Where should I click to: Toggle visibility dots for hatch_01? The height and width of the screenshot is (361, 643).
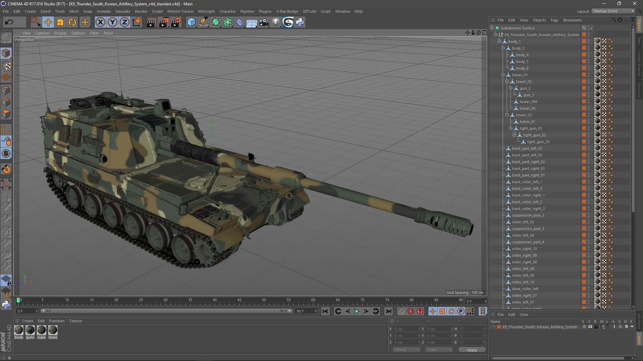(589, 122)
